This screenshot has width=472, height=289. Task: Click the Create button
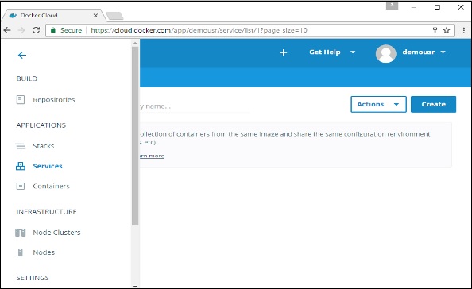pos(433,104)
